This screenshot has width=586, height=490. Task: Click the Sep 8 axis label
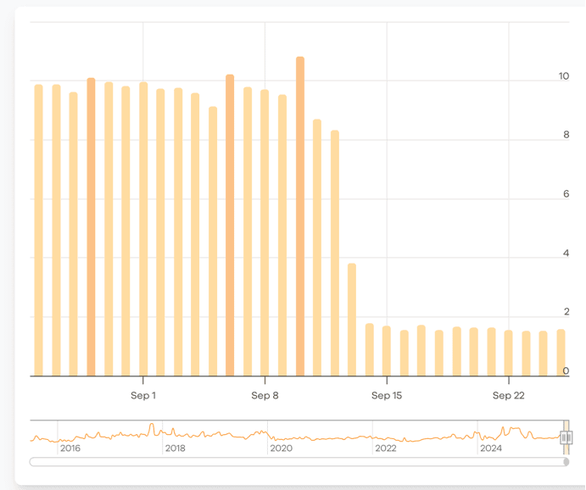(x=265, y=396)
